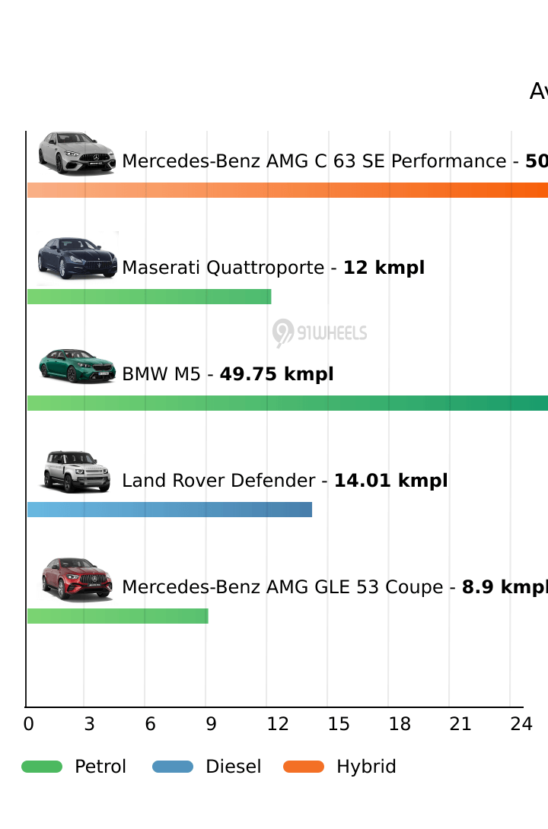Click the BMW M5 mileage bar
Screen dimensions: 548x829
click(287, 403)
